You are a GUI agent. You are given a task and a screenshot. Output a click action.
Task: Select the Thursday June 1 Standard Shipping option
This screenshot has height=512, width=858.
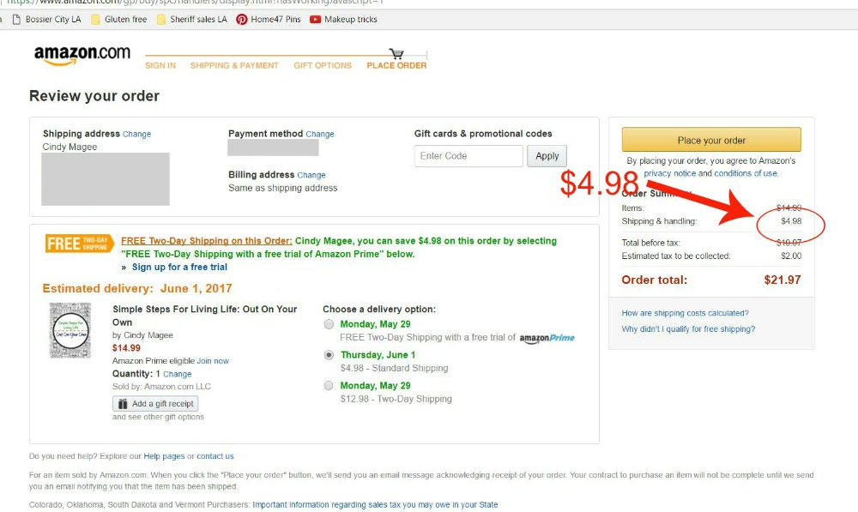pos(329,355)
